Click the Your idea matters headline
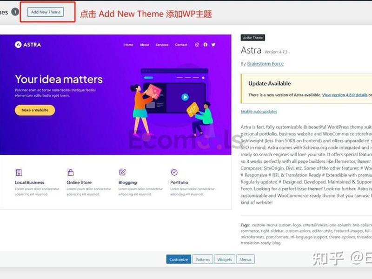 59,79
